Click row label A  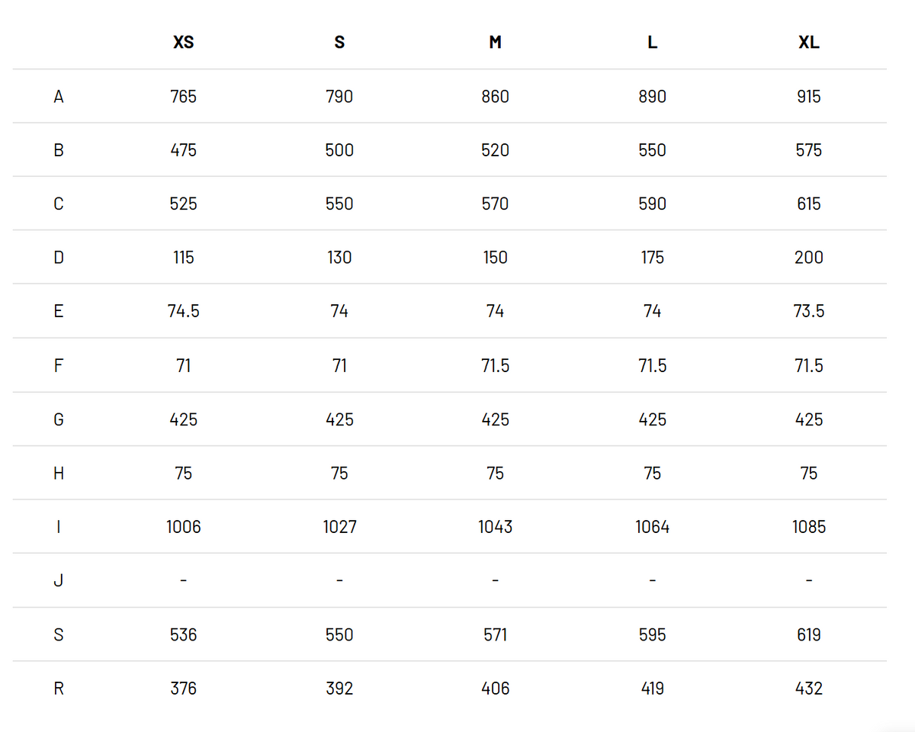[x=59, y=97]
